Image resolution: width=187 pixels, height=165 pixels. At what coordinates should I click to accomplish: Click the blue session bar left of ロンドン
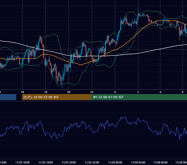pos(8,97)
